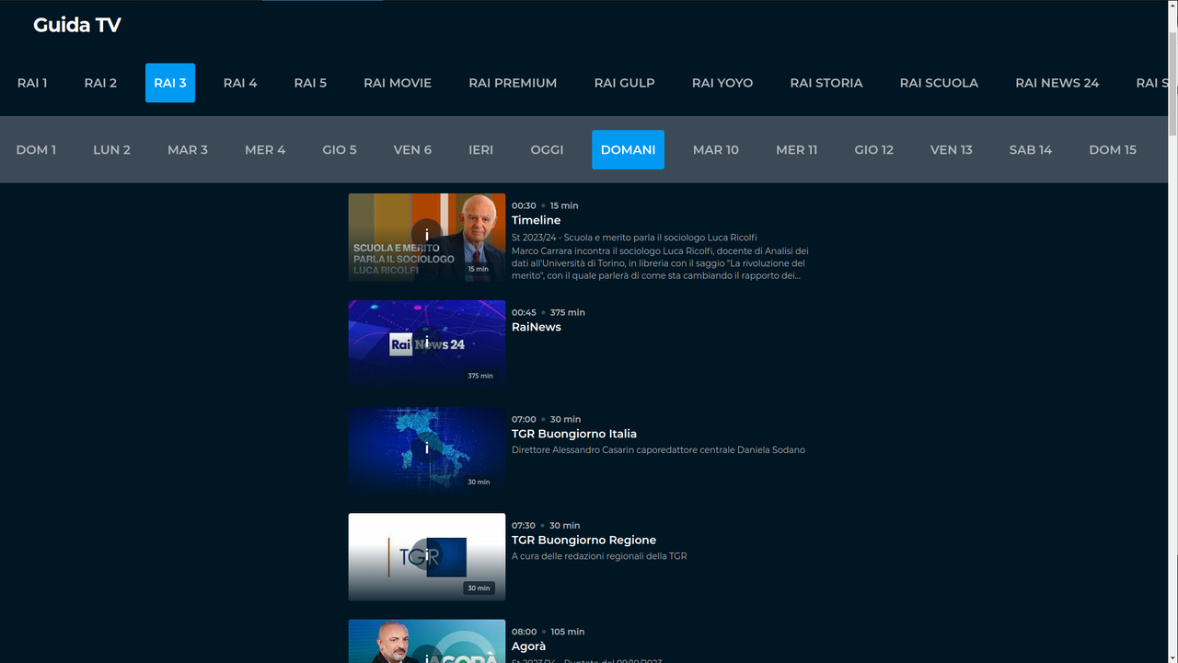Open the TGR Buongiorno Regione title

pos(583,541)
